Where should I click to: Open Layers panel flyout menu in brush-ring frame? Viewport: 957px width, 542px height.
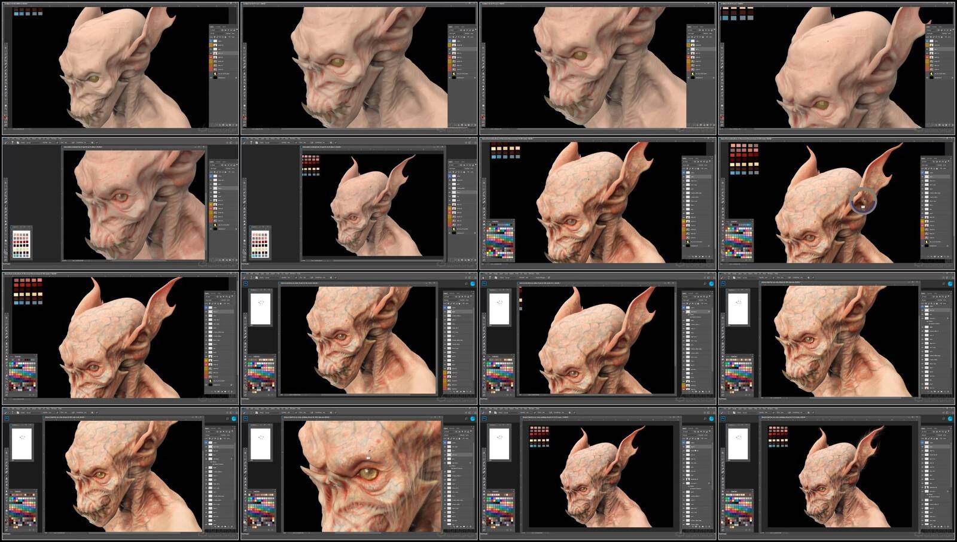[x=952, y=158]
